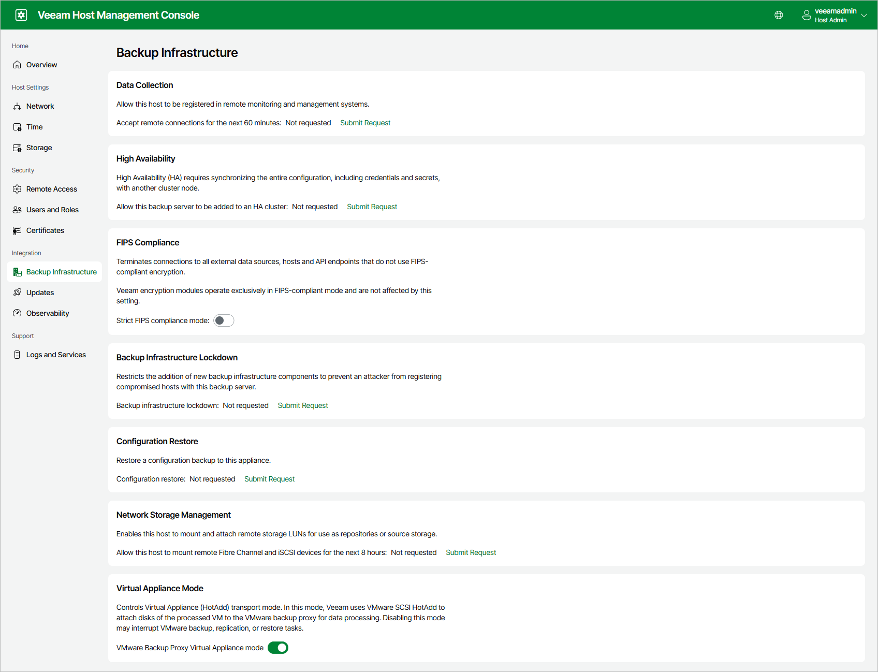Click the Updates rocket icon
878x672 pixels.
[x=17, y=293]
